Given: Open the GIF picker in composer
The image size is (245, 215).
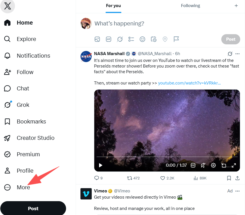Looking at the screenshot, I should 108,39.
